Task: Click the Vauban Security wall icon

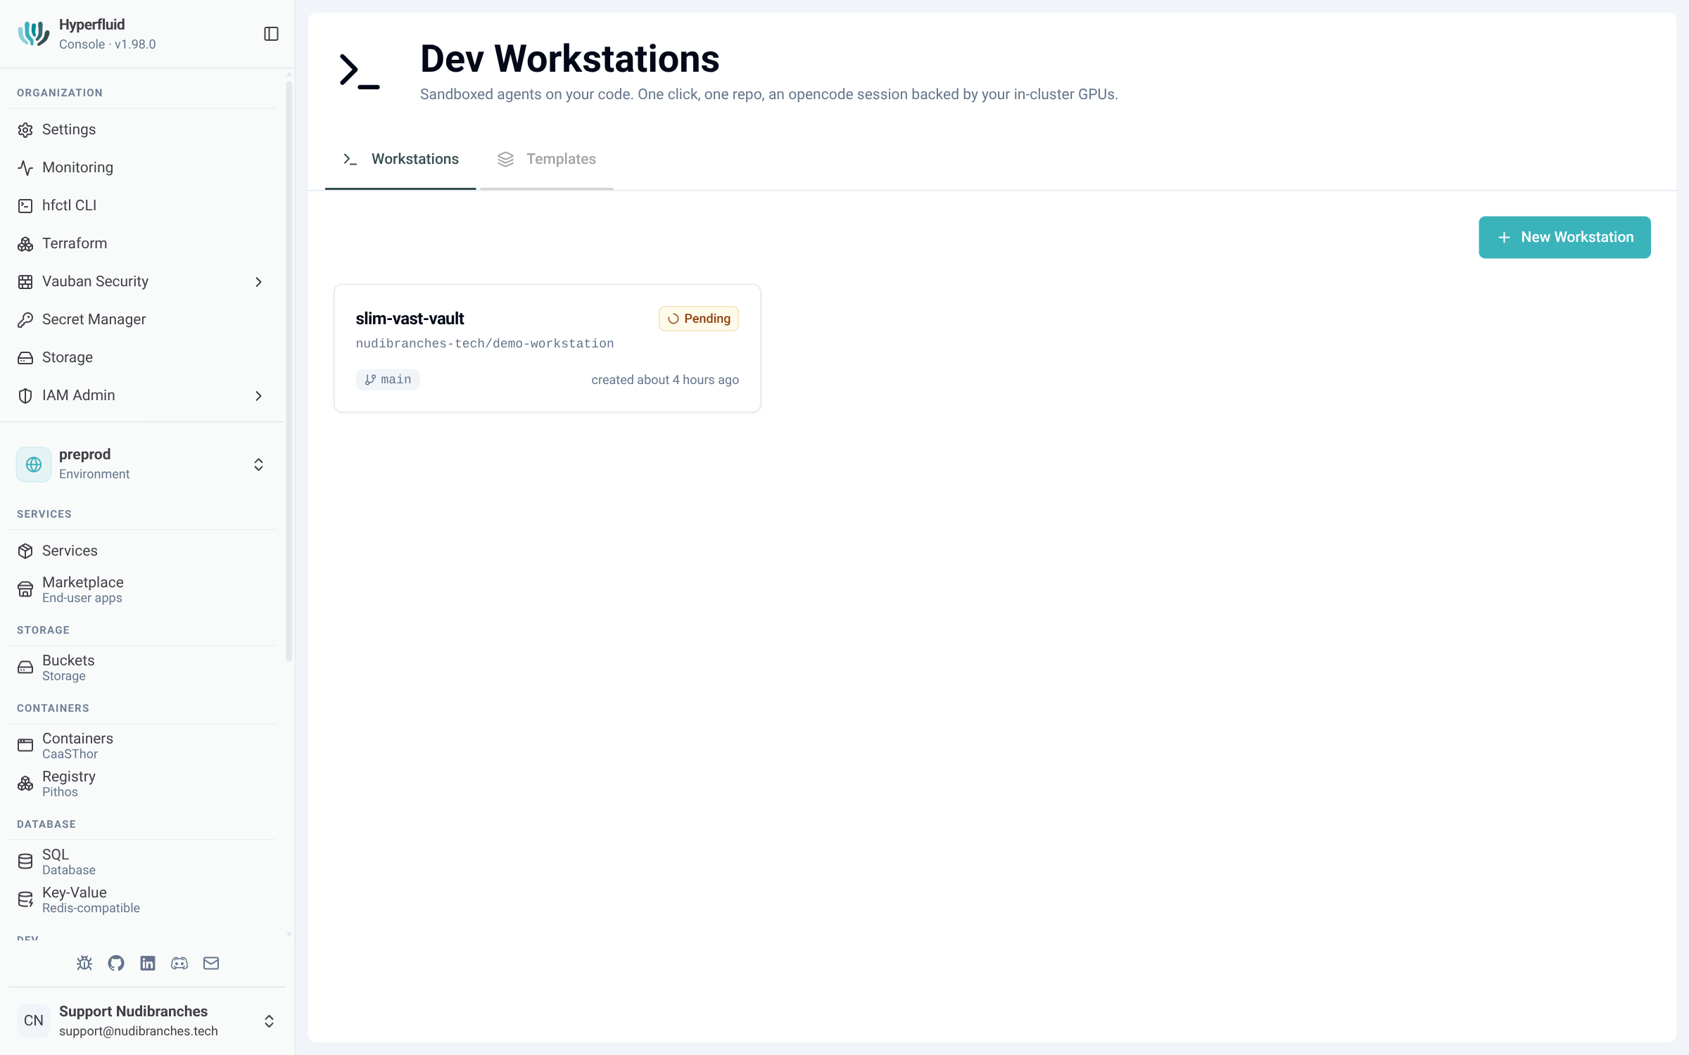Action: tap(25, 282)
